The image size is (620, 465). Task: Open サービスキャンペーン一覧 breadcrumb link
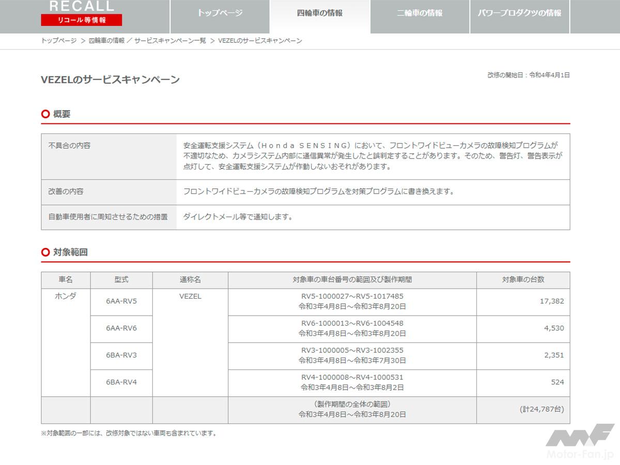(x=170, y=41)
